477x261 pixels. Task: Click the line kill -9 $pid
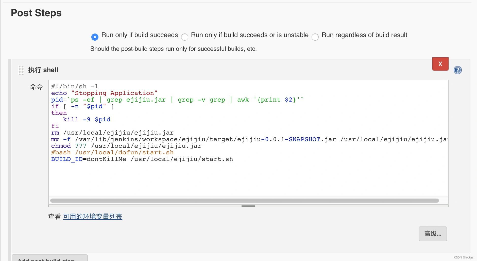tap(87, 120)
